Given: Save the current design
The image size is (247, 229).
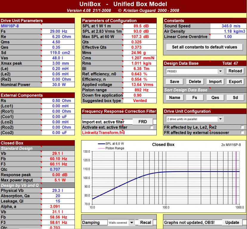Looking at the screenshot, I should [174, 81].
